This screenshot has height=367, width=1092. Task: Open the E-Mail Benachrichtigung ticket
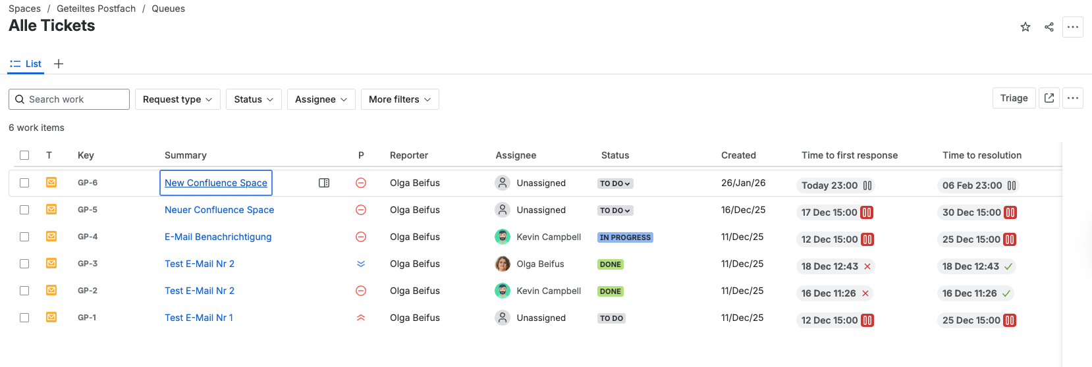point(218,237)
